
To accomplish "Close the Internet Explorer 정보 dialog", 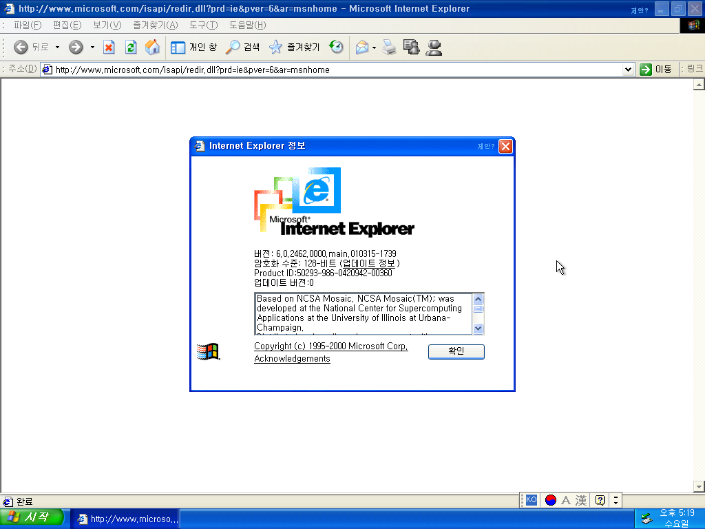I will click(505, 146).
